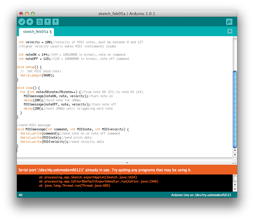
Task: Click the Verify checkmark icon
Action: [22, 22]
